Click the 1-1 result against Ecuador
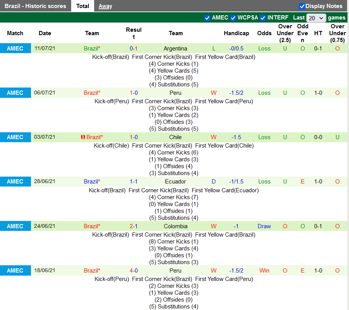This screenshot has width=349, height=310. click(x=134, y=182)
